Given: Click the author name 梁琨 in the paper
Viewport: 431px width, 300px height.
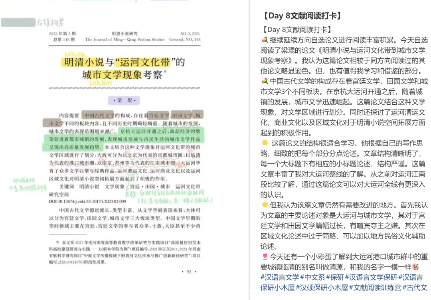Looking at the screenshot, I should coord(124,100).
